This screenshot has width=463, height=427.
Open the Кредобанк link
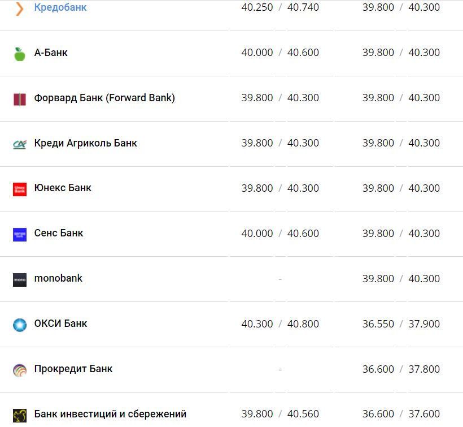click(60, 8)
